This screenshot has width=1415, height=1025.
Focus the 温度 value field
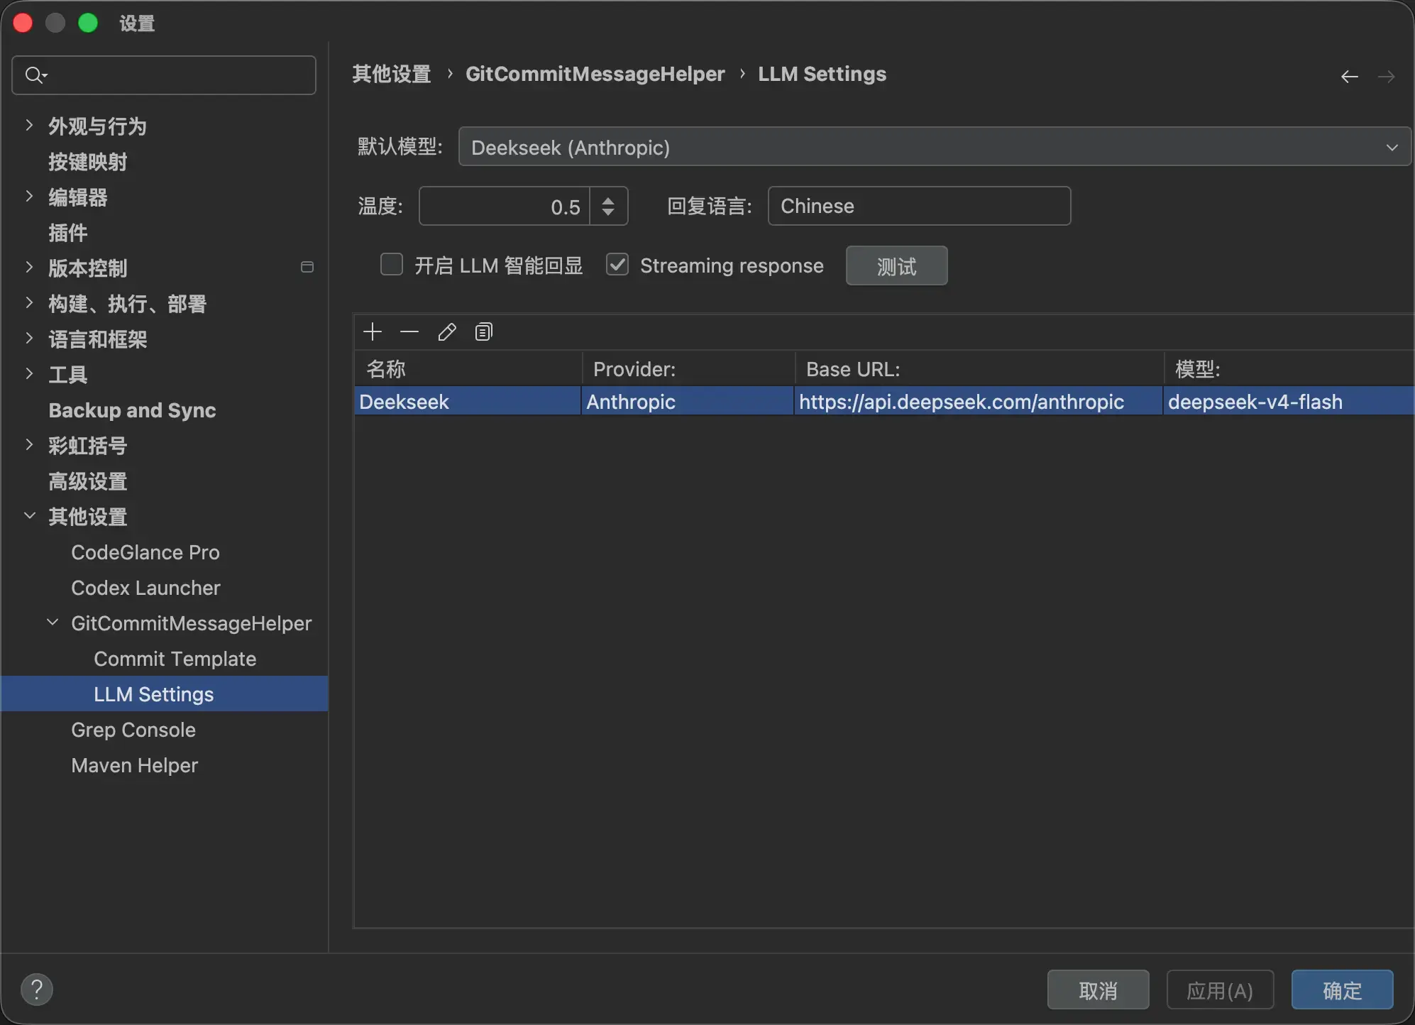point(505,206)
